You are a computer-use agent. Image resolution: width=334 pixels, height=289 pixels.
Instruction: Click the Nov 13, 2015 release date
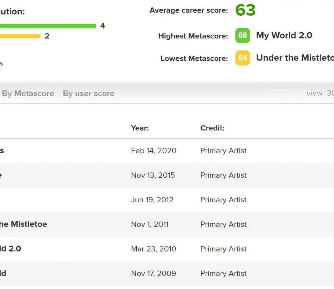click(x=153, y=175)
